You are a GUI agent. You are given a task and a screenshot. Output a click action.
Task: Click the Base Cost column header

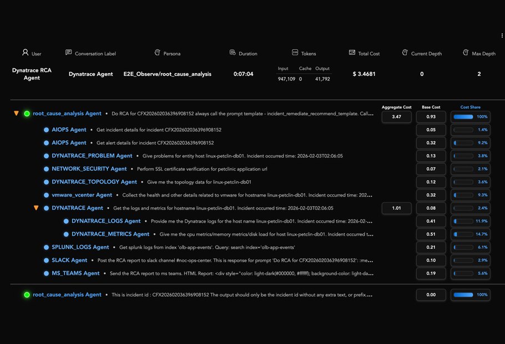(431, 107)
